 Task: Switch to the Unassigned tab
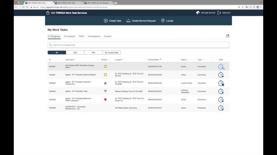pos(94,36)
